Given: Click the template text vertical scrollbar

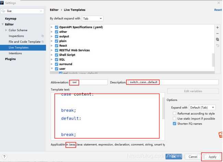Looking at the screenshot, I should coord(163,108).
